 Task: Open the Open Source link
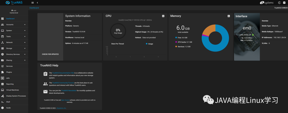[x=65, y=100]
